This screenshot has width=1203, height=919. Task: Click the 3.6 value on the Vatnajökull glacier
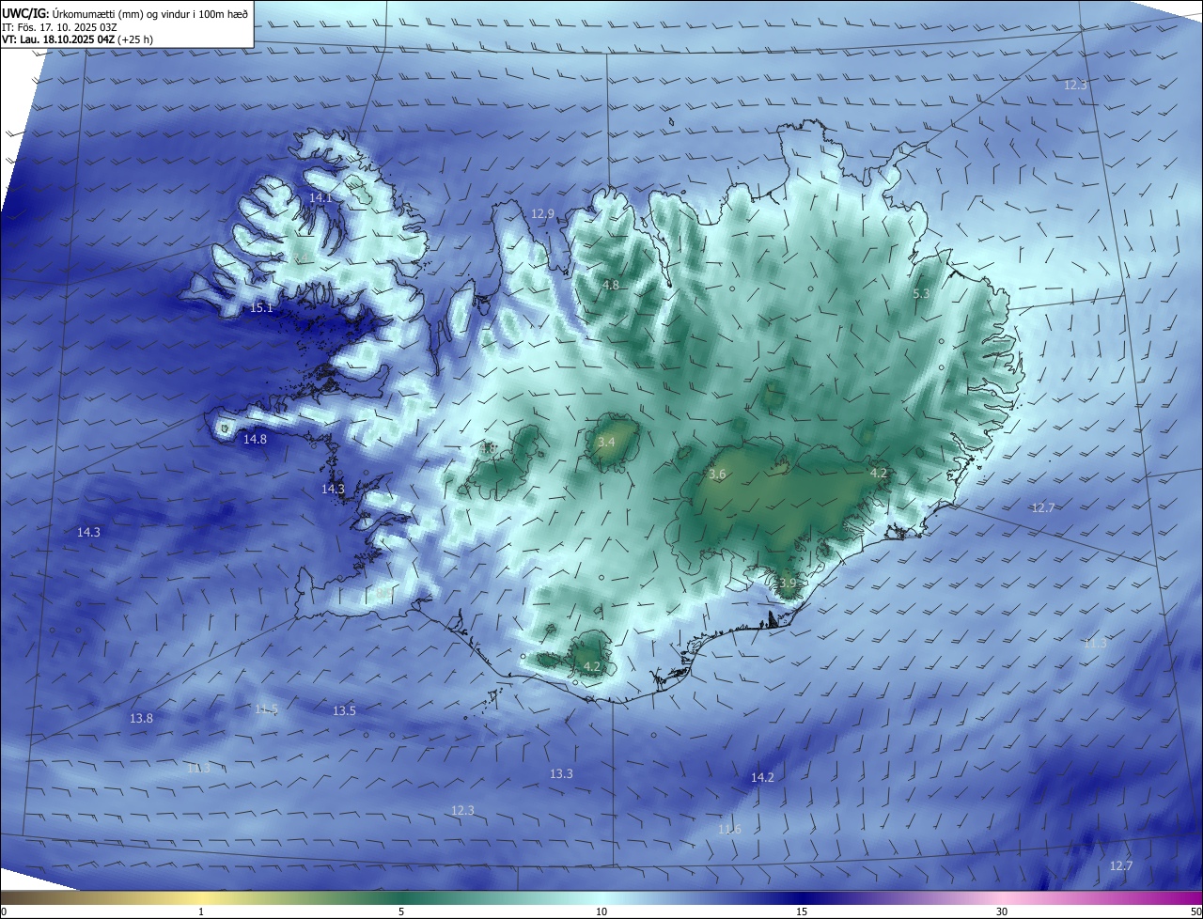click(x=717, y=475)
